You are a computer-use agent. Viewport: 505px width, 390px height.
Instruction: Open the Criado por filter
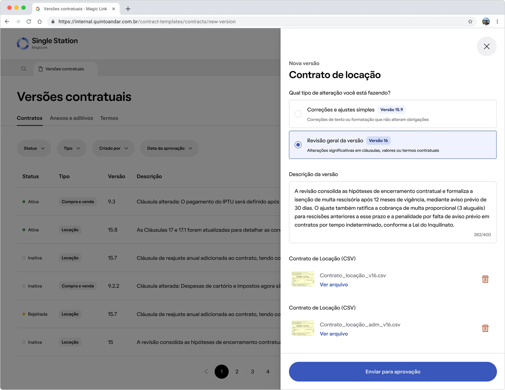(113, 148)
